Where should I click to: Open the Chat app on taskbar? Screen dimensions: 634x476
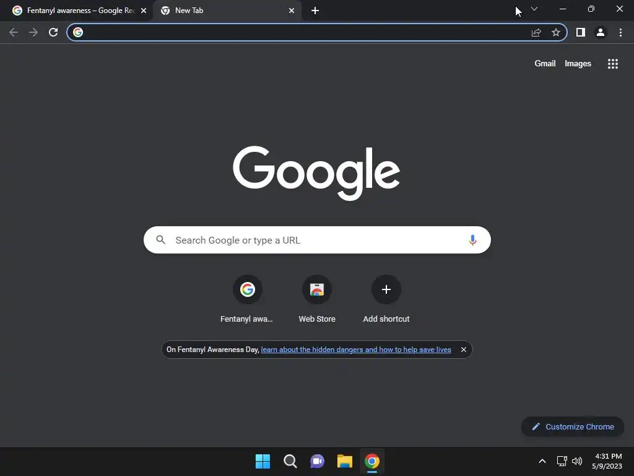[x=318, y=461]
